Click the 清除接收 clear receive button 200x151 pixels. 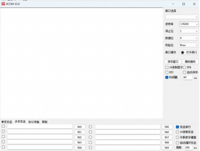coord(190,62)
